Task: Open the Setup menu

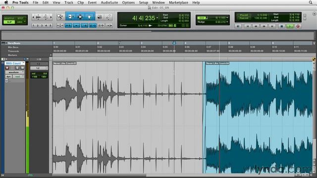Action: coord(144,2)
